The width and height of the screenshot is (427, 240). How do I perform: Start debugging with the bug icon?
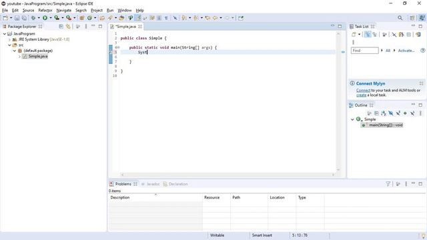point(33,18)
